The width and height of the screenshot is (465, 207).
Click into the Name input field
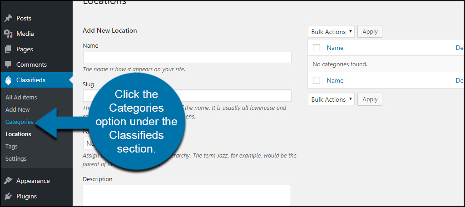187,57
